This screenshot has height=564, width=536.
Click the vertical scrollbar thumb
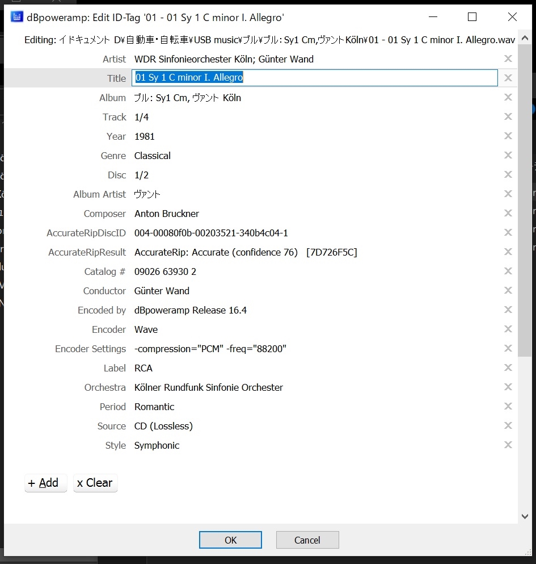pyautogui.click(x=525, y=200)
